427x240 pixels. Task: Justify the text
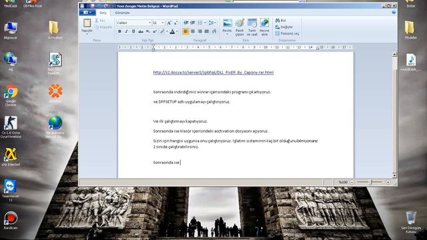coord(207,31)
